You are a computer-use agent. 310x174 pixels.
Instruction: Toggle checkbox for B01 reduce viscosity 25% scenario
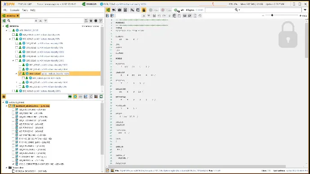coord(13,35)
